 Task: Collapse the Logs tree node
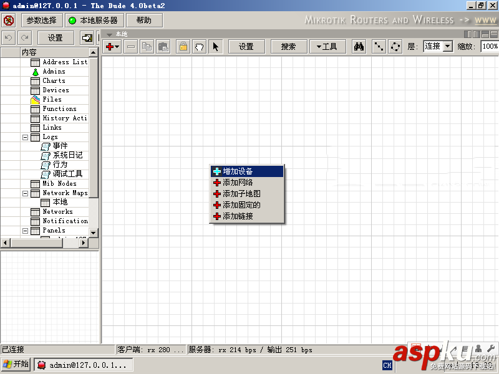click(25, 137)
